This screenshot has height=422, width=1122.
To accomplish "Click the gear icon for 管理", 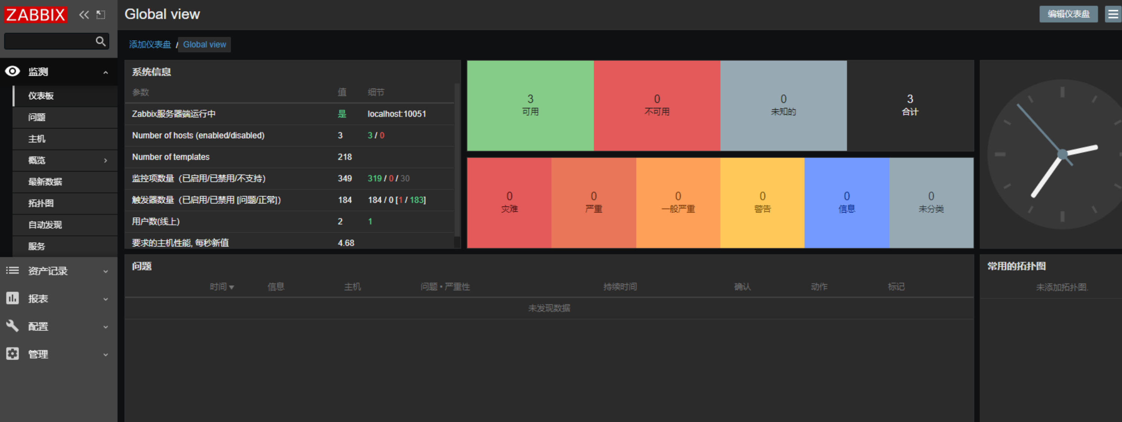I will click(13, 354).
